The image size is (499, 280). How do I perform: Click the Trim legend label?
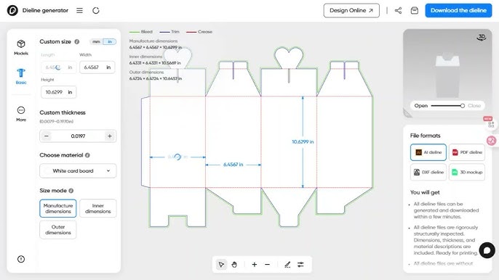[175, 32]
